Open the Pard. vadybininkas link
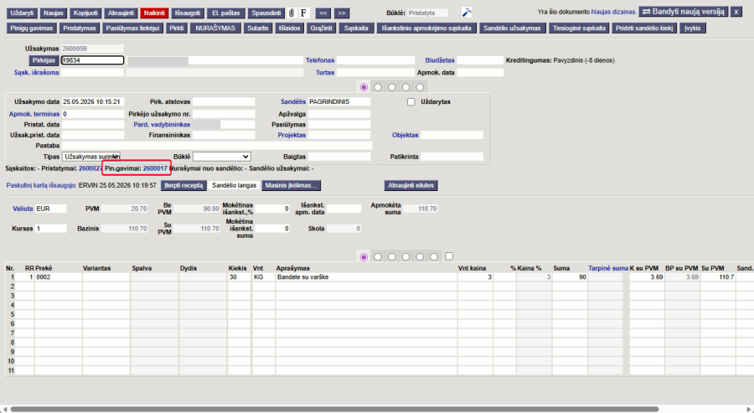Screen dimensions: 754x413 point(162,125)
